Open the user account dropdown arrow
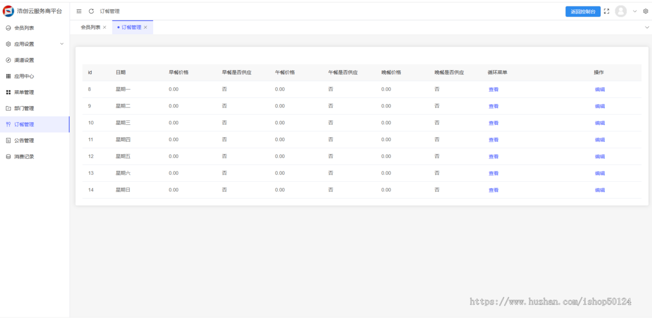The width and height of the screenshot is (652, 318). 635,11
